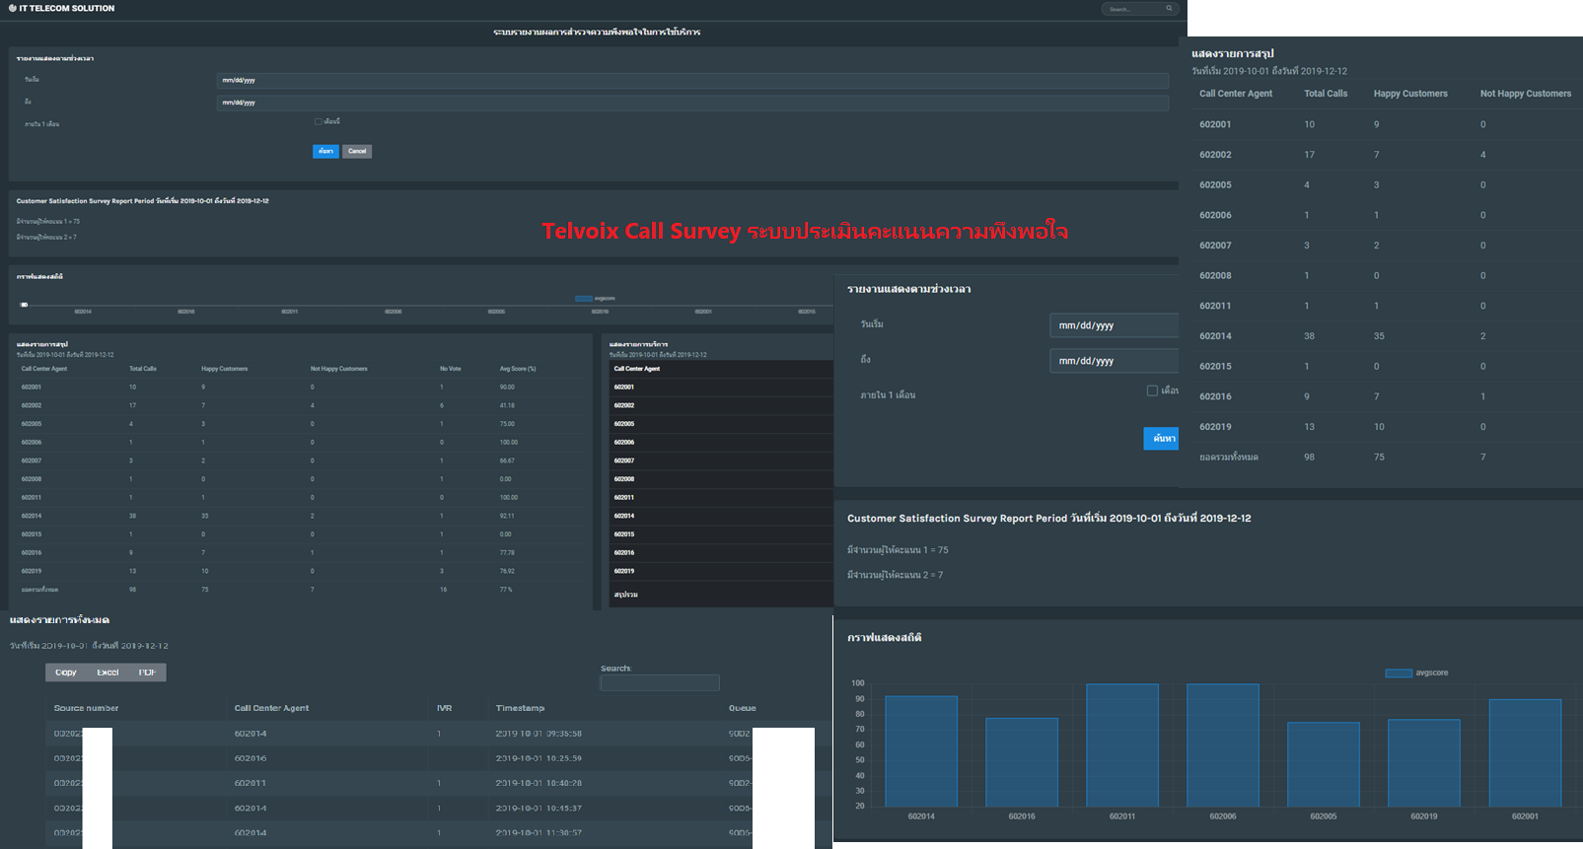This screenshot has width=1583, height=849.
Task: Click avg score value 66.67
Action: (x=507, y=460)
